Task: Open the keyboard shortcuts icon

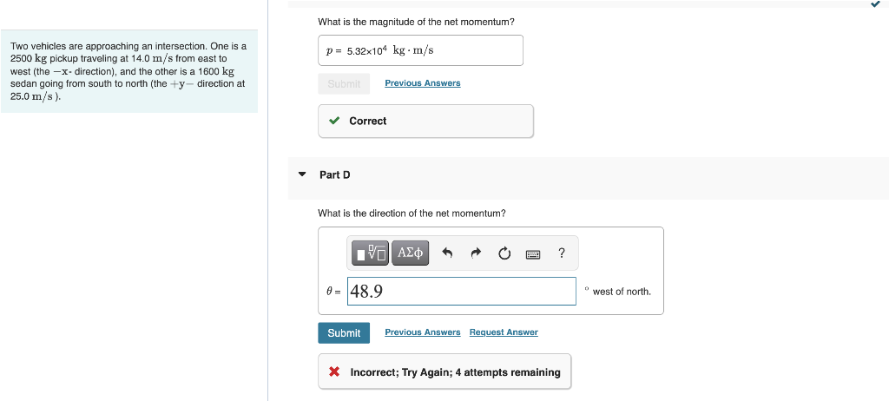Action: 533,253
